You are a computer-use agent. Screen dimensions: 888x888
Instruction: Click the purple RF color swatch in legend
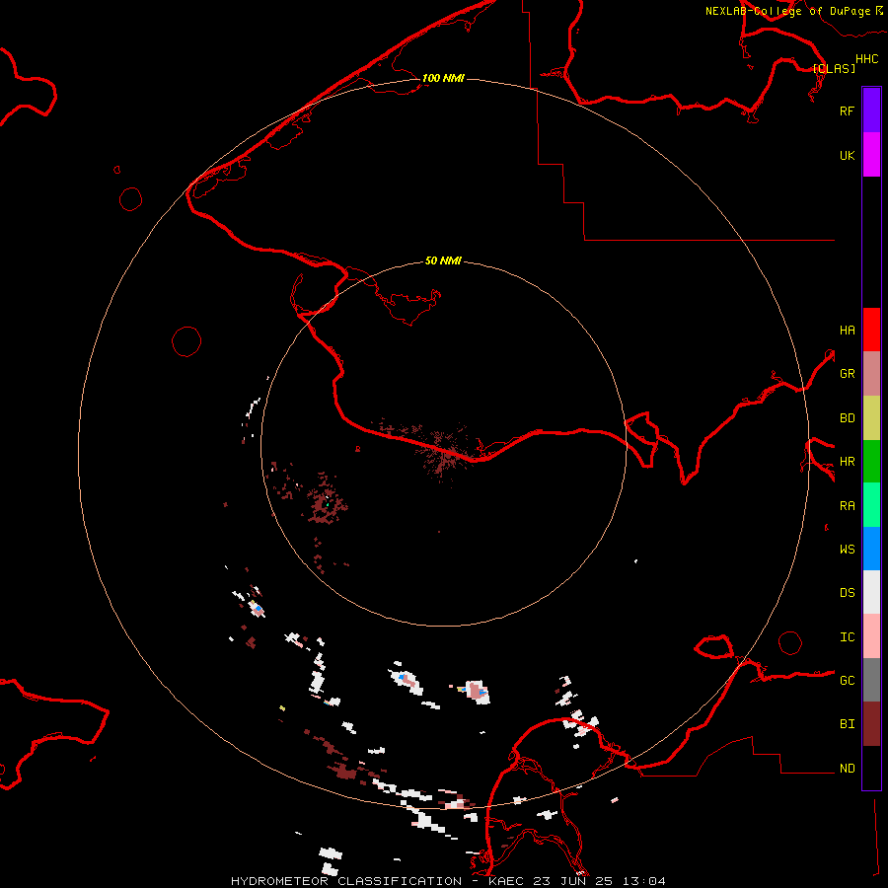click(871, 111)
